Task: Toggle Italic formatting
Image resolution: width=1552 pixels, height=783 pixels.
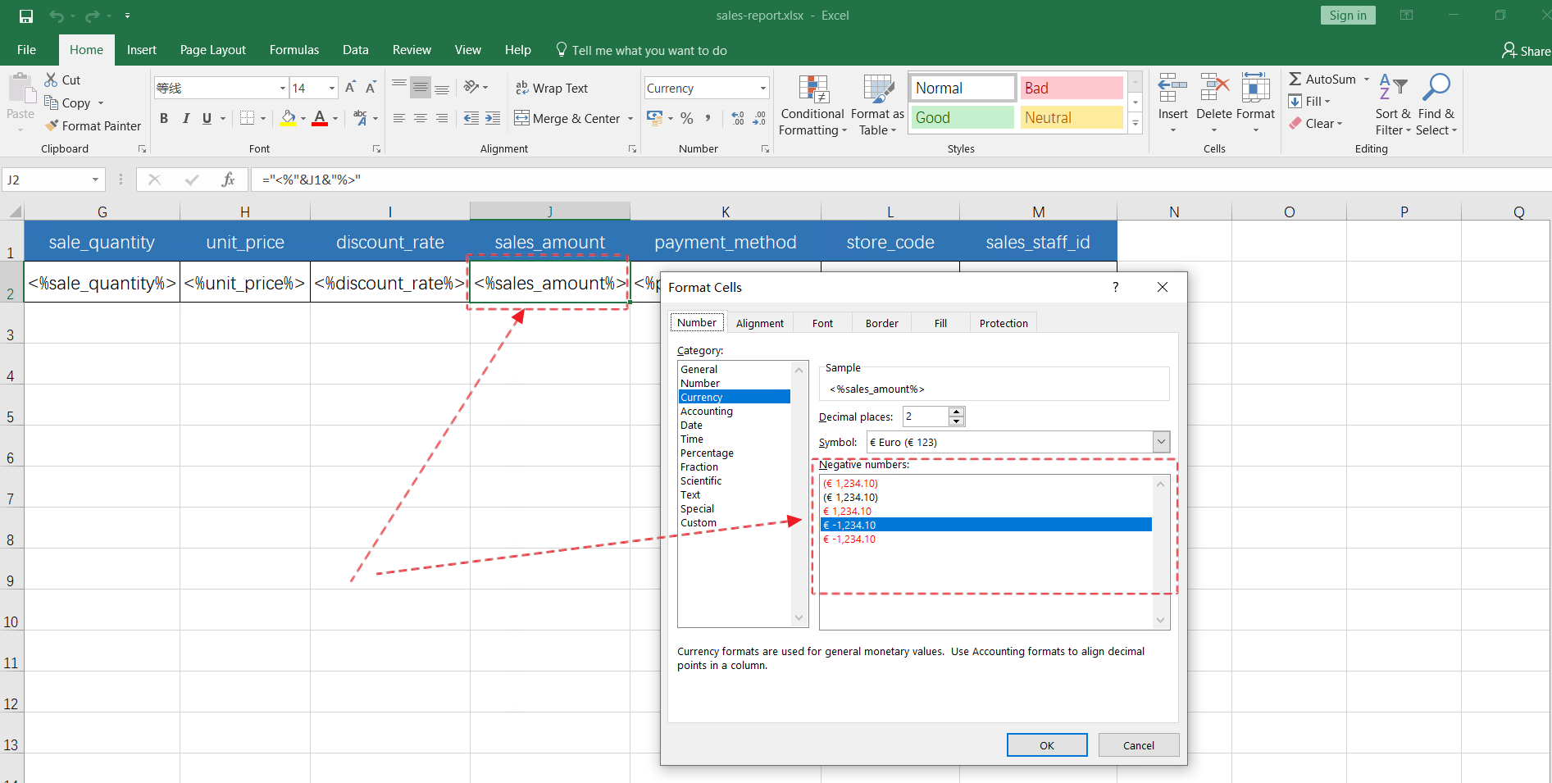Action: [x=185, y=118]
